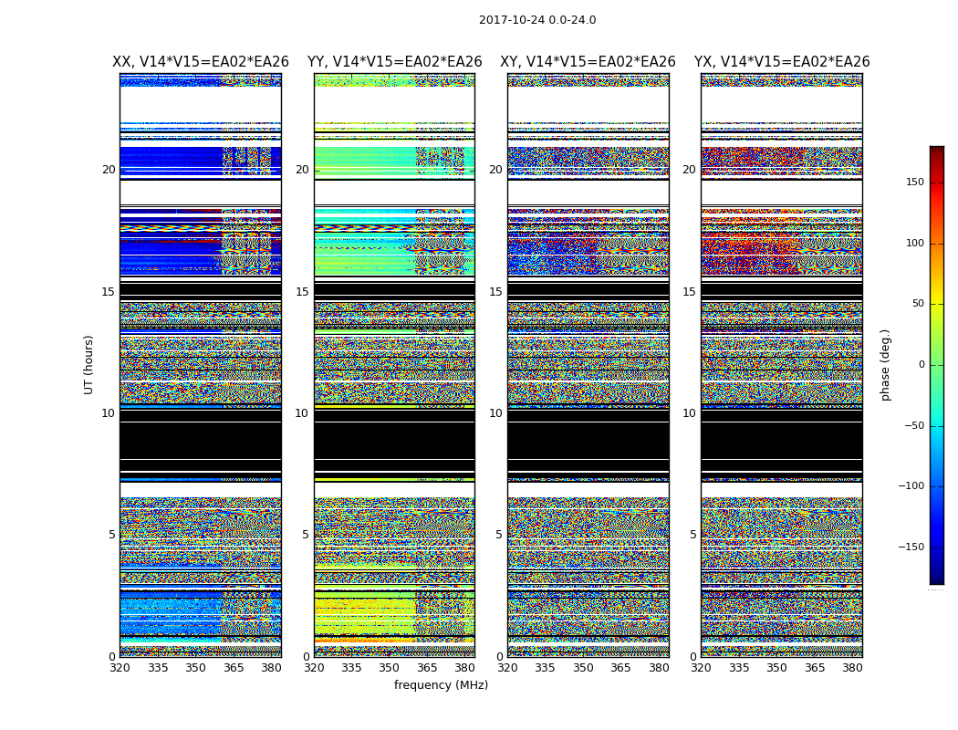Click the date title 2017-10-24 0.0-24.0
Screen dimensions: 958x730
pos(537,20)
